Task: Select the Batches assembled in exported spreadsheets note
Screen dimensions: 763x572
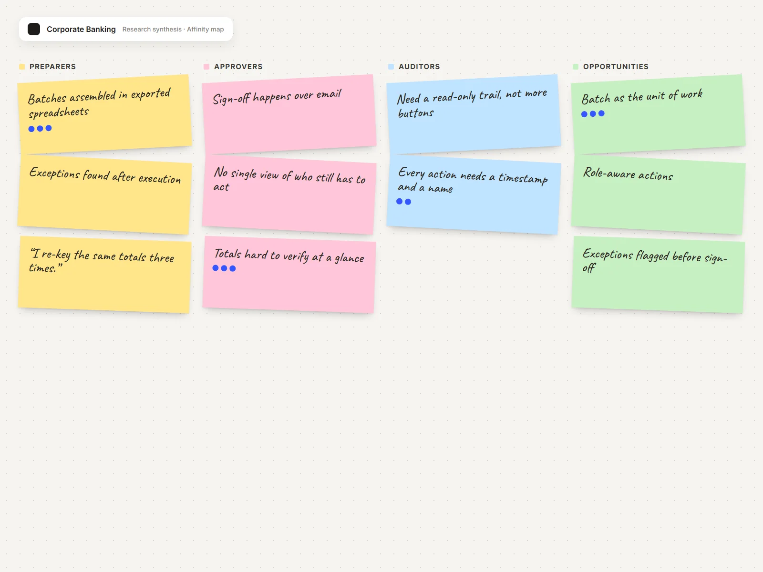Action: coord(105,114)
